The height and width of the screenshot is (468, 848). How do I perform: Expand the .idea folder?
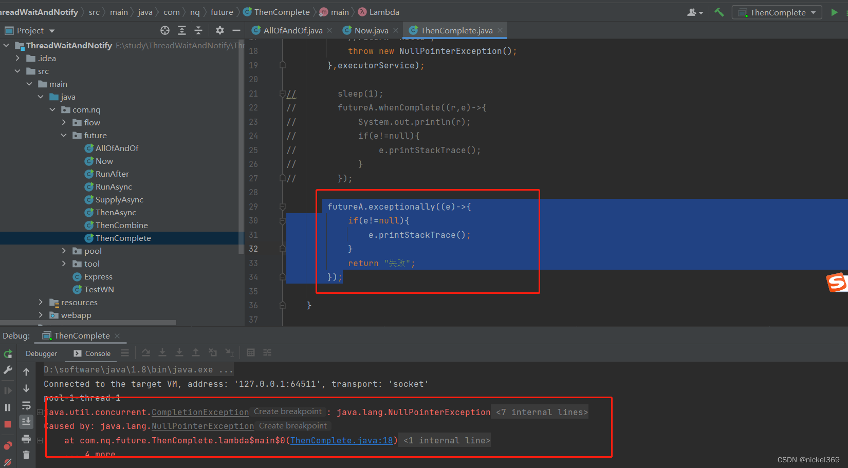(18, 59)
